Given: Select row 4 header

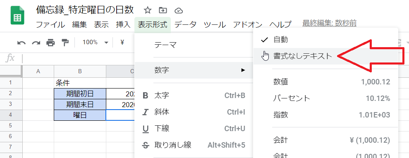Looking at the screenshot, I should click(x=11, y=115).
